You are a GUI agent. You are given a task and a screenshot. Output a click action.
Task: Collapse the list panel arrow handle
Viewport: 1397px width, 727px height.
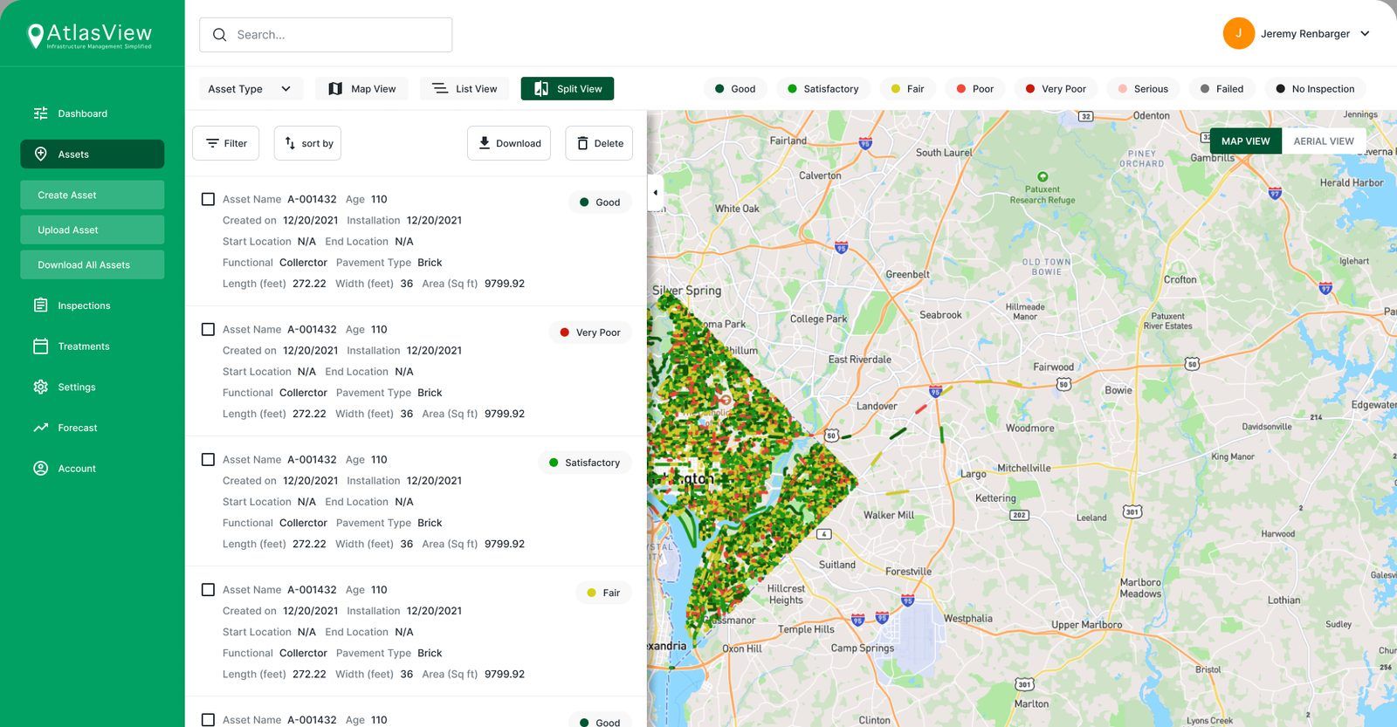(655, 192)
